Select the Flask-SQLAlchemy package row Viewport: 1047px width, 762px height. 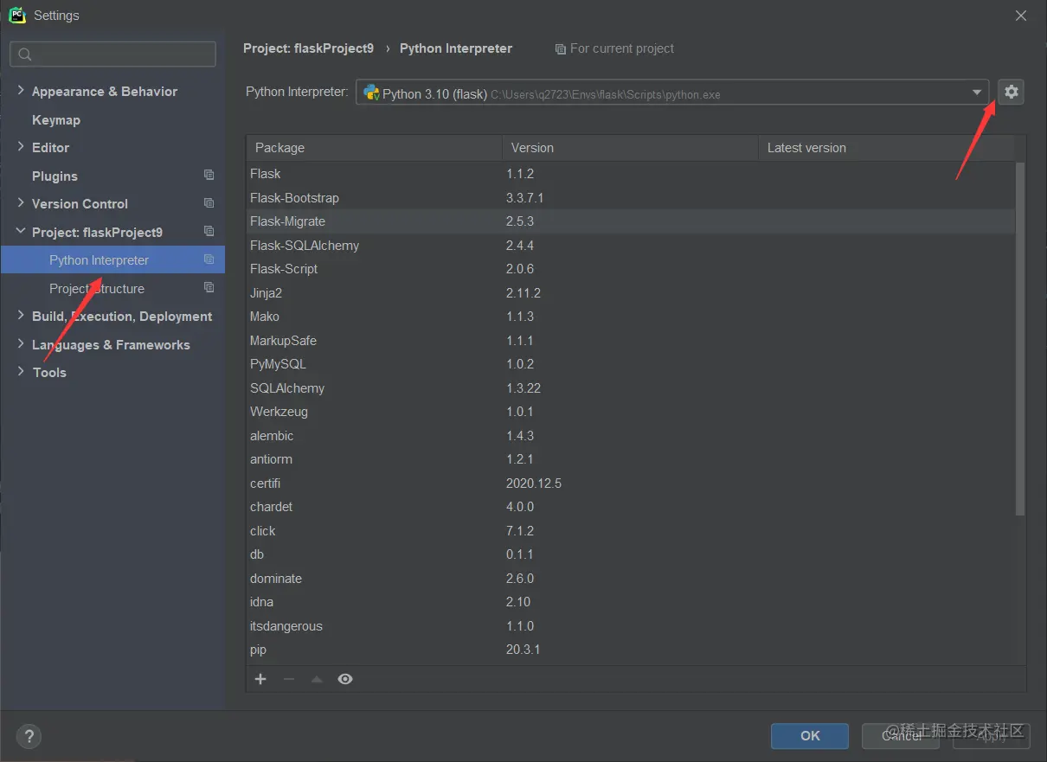pos(631,246)
